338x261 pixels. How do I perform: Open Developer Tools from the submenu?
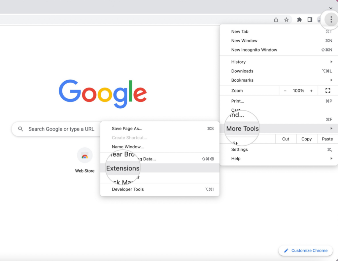[x=128, y=189]
